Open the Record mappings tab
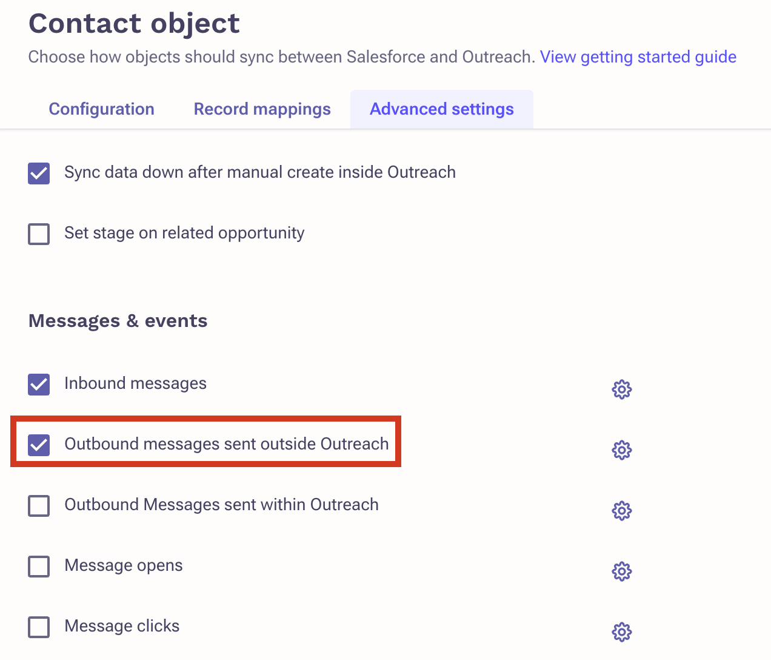This screenshot has width=771, height=660. coord(262,109)
